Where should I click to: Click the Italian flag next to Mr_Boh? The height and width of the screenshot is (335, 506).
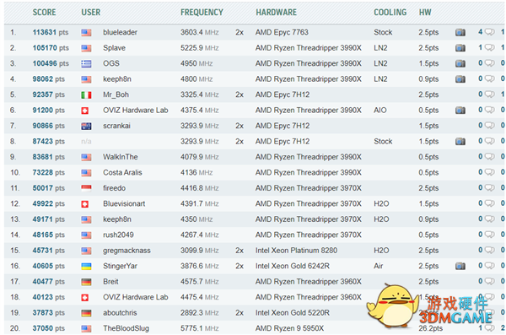tap(86, 95)
